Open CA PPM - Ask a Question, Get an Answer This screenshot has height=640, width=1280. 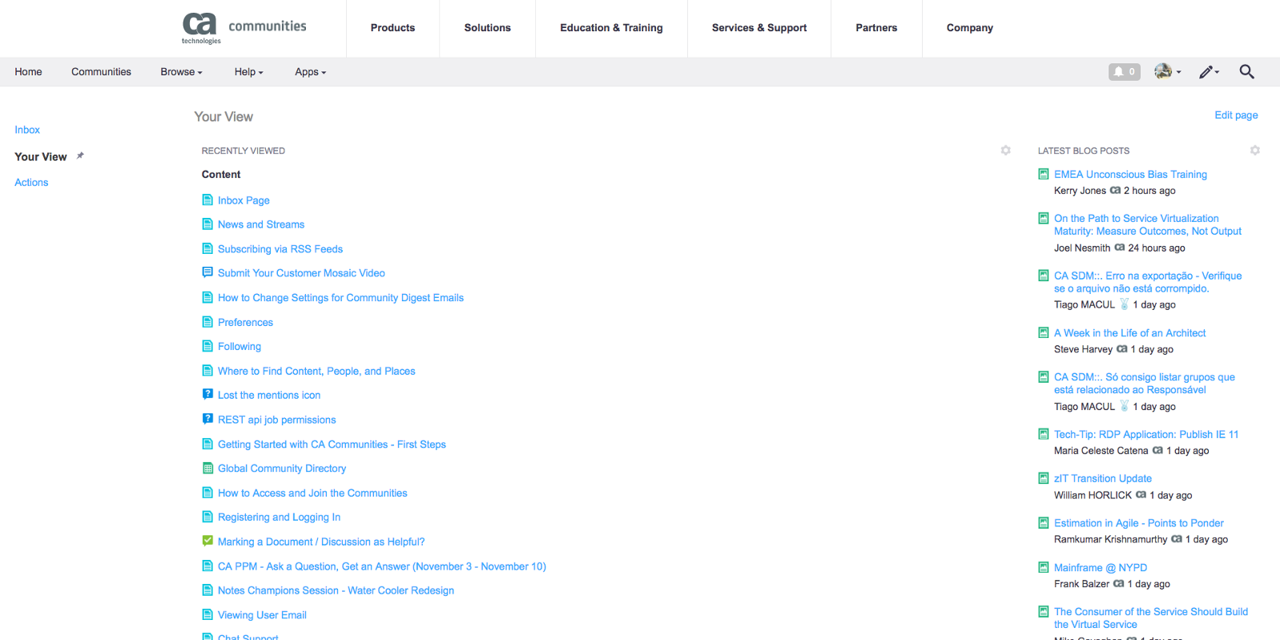382,566
